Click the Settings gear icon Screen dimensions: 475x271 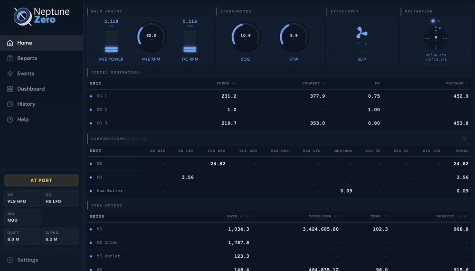(10, 260)
